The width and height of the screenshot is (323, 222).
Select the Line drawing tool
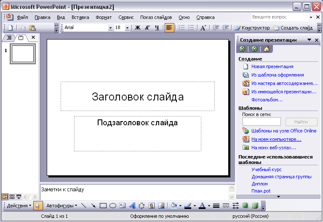coord(84,206)
